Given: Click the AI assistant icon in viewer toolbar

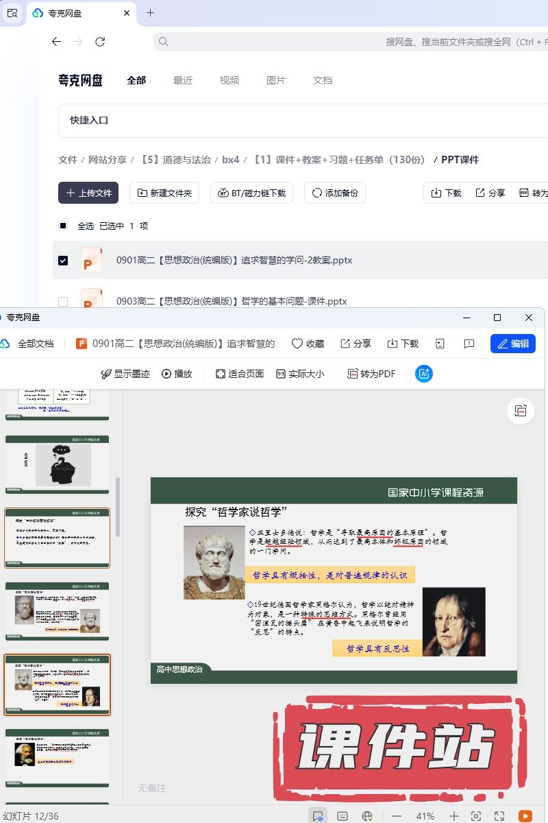Looking at the screenshot, I should coord(424,374).
